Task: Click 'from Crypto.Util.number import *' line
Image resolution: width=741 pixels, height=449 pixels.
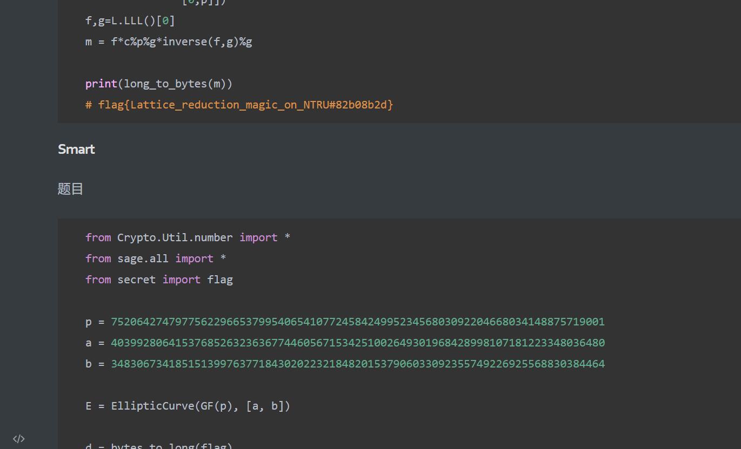Action: click(188, 237)
